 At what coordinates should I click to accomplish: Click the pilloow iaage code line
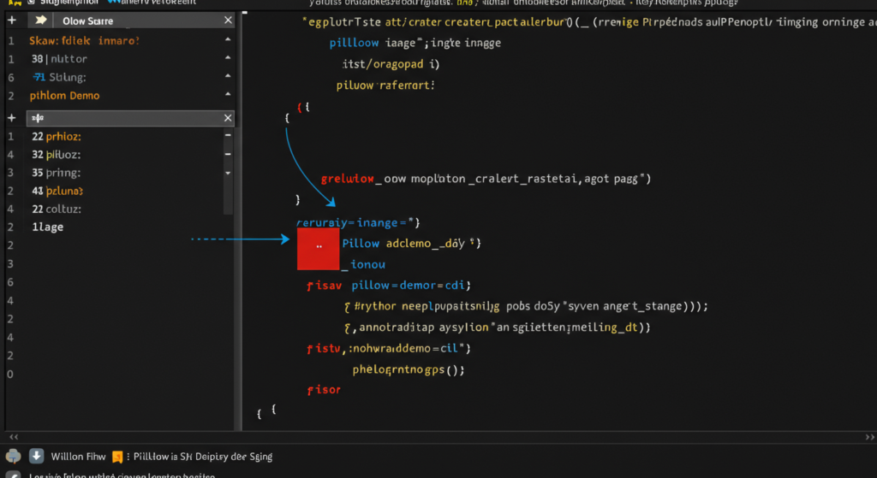click(415, 43)
